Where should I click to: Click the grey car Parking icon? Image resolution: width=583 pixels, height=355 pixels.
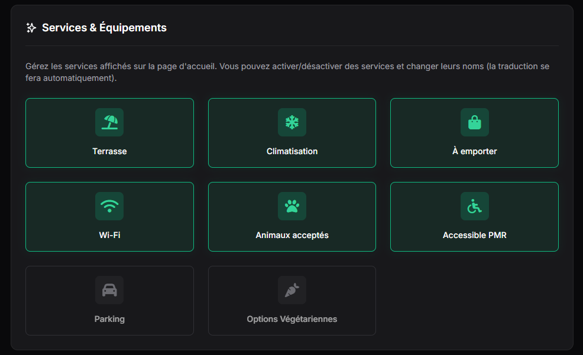[109, 290]
